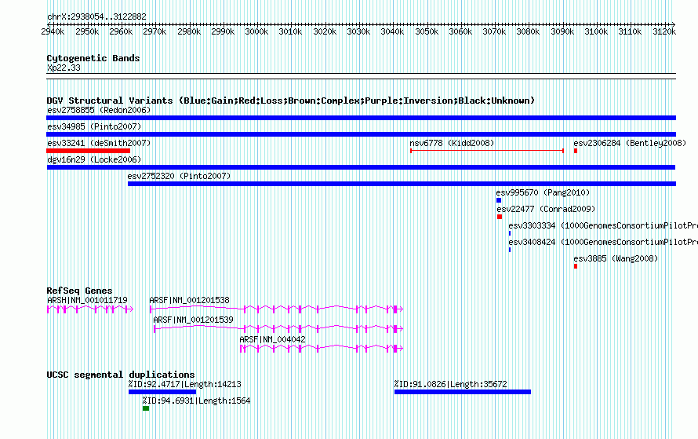698x439 pixels.
Task: Click the 3070k ruler position
Action: pyautogui.click(x=494, y=31)
